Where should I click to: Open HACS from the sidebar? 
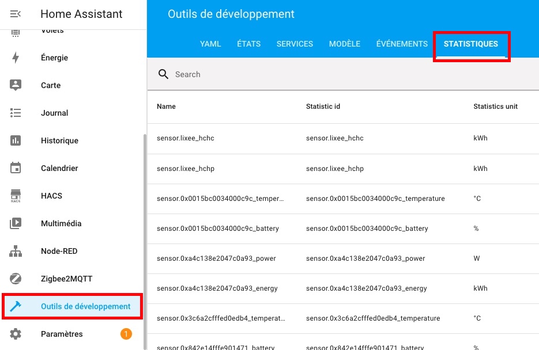[x=51, y=196]
